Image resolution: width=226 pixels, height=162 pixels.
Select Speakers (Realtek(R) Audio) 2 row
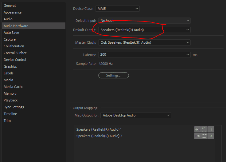click(x=145, y=136)
